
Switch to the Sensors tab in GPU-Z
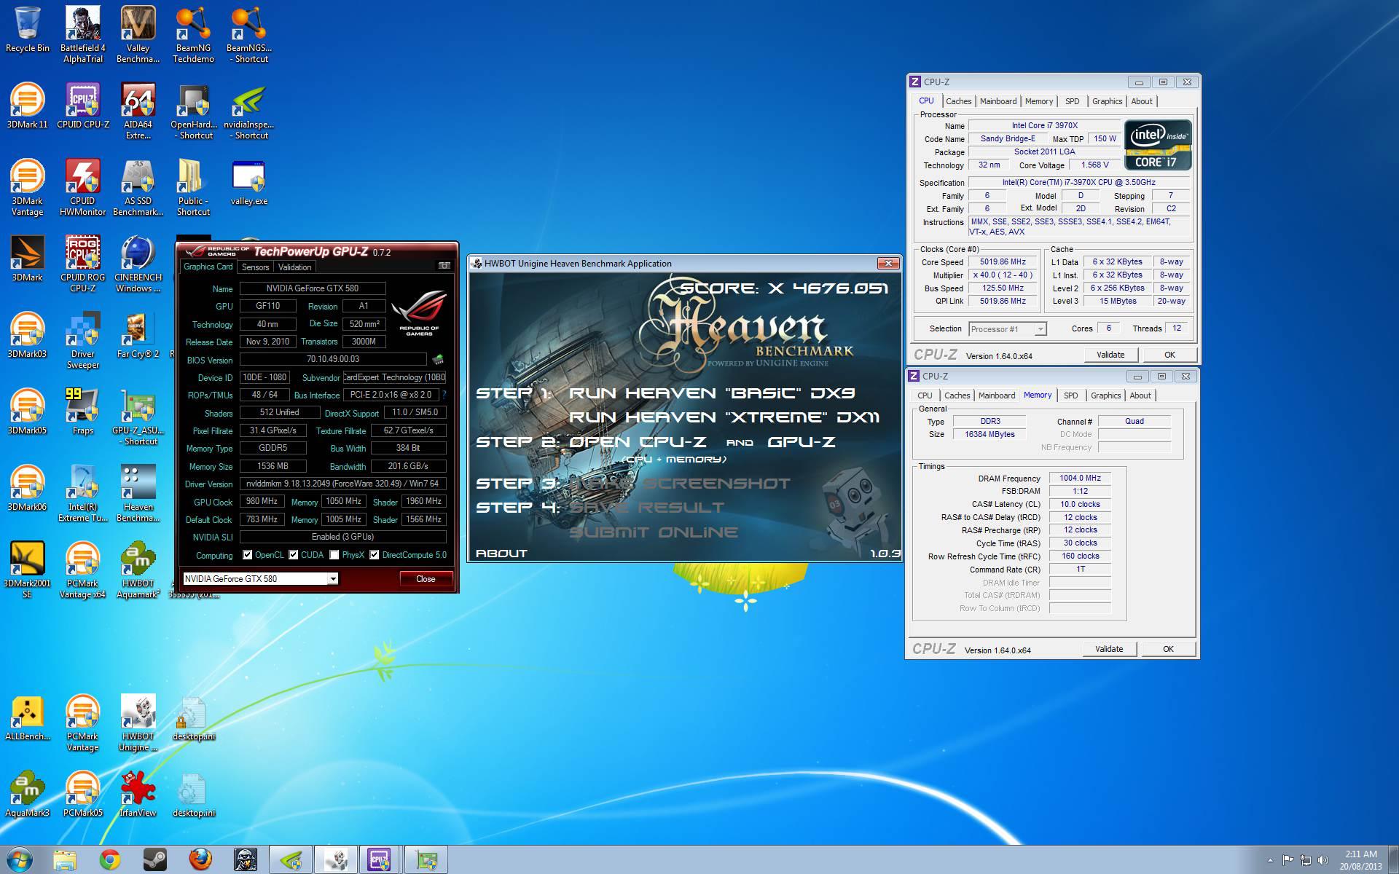pos(255,267)
